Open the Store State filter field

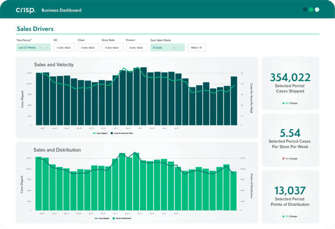click(113, 48)
